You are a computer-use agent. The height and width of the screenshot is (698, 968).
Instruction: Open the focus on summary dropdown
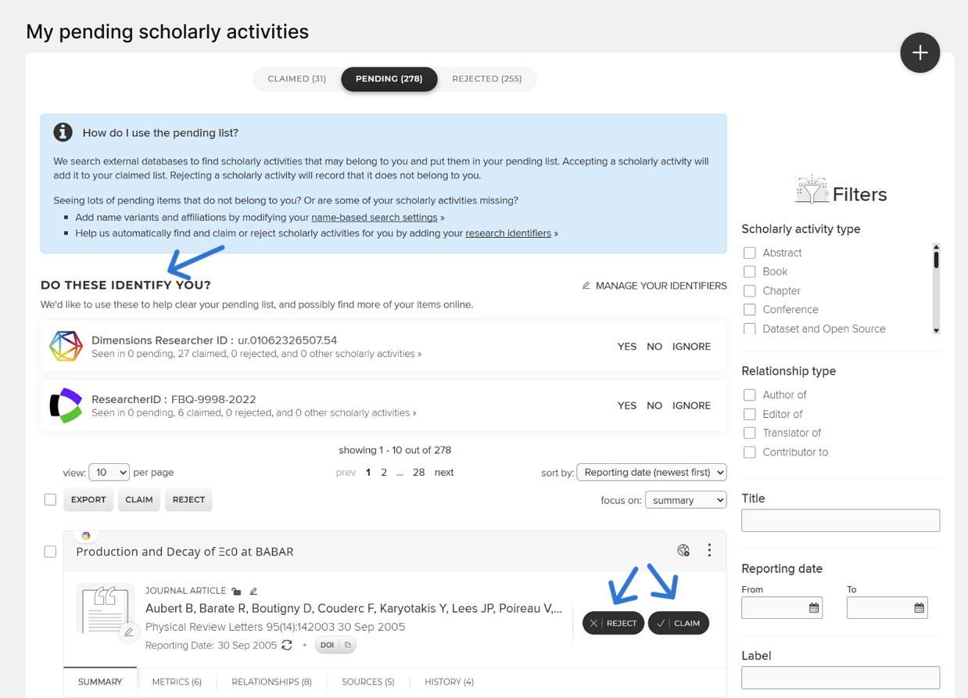(x=685, y=500)
